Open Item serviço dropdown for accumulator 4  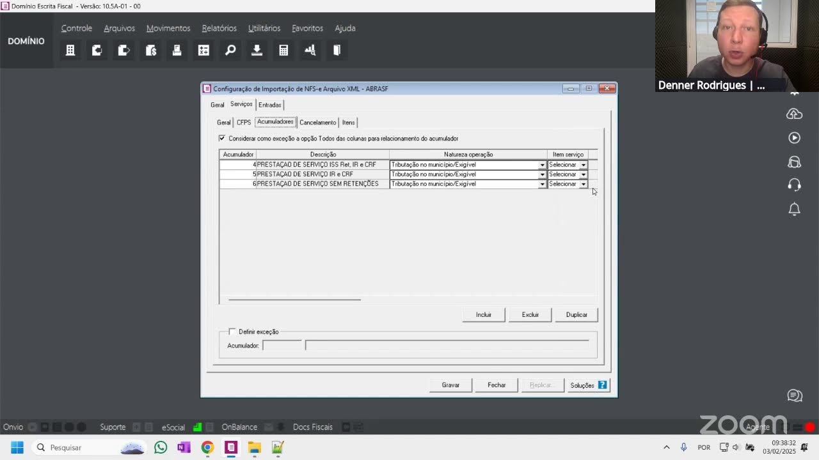pos(583,165)
